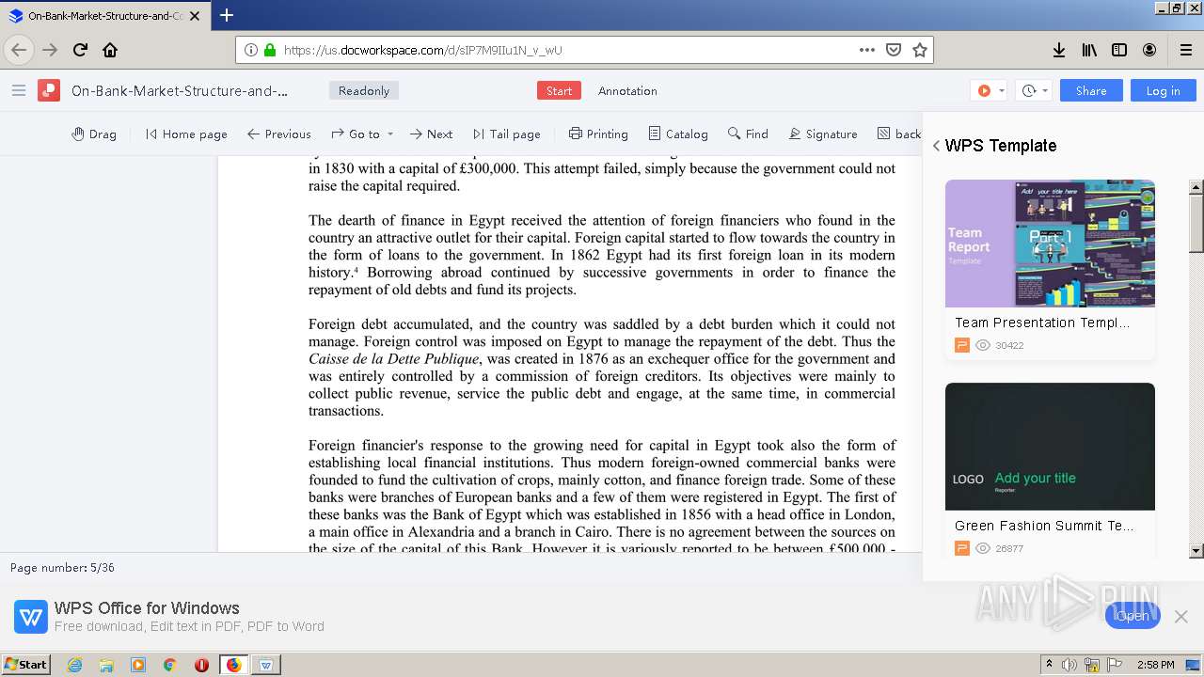Viewport: 1204px width, 677px height.
Task: Open page actions three-dot menu
Action: pyautogui.click(x=867, y=50)
